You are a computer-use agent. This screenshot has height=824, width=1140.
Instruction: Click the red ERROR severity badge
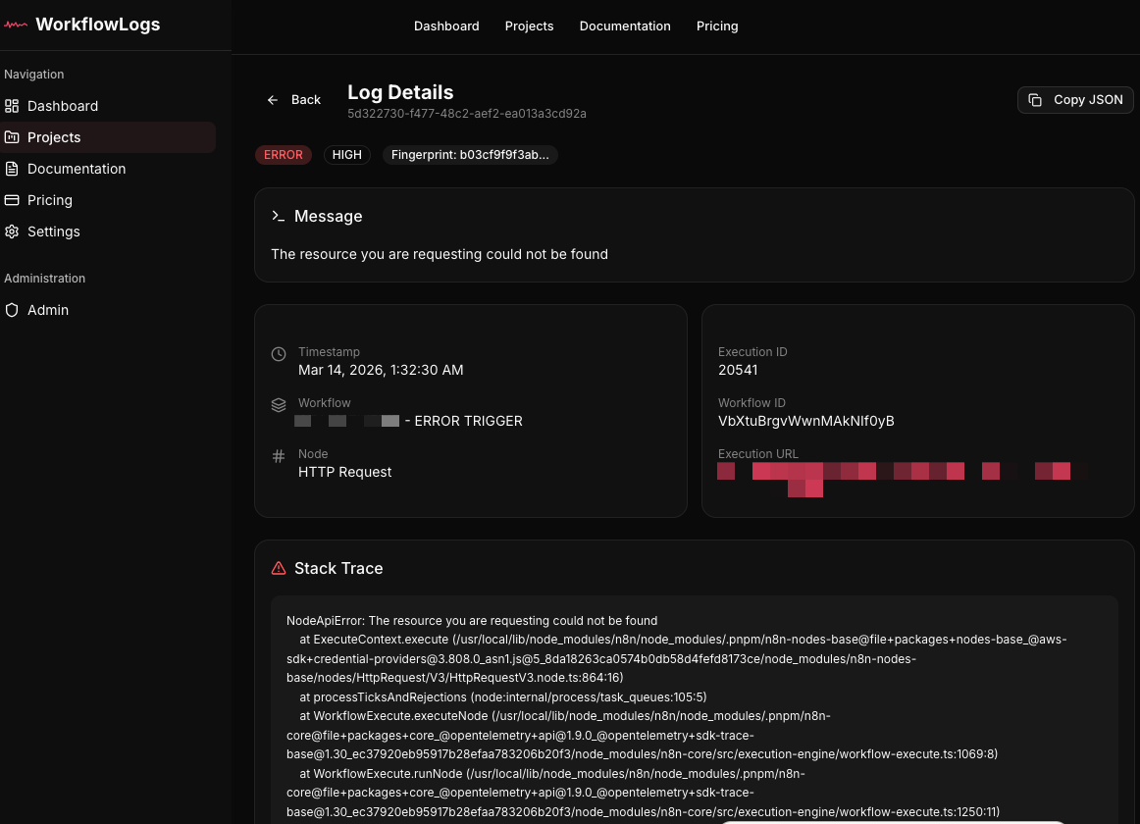[284, 154]
